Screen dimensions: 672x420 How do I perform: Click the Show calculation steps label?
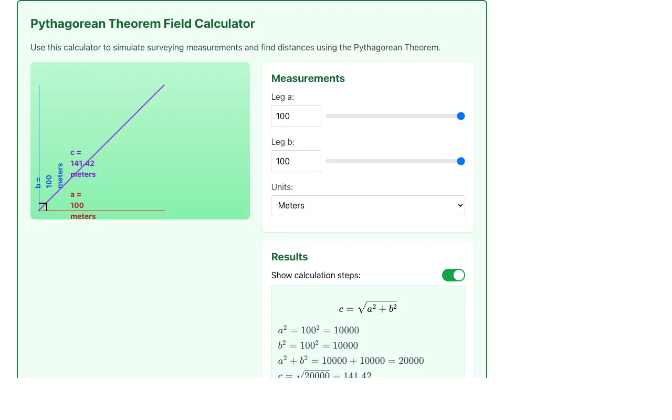click(x=316, y=275)
